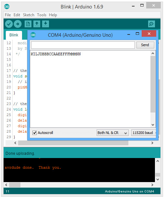The width and height of the screenshot is (165, 199).
Task: Open the Help menu
Action: [53, 15]
